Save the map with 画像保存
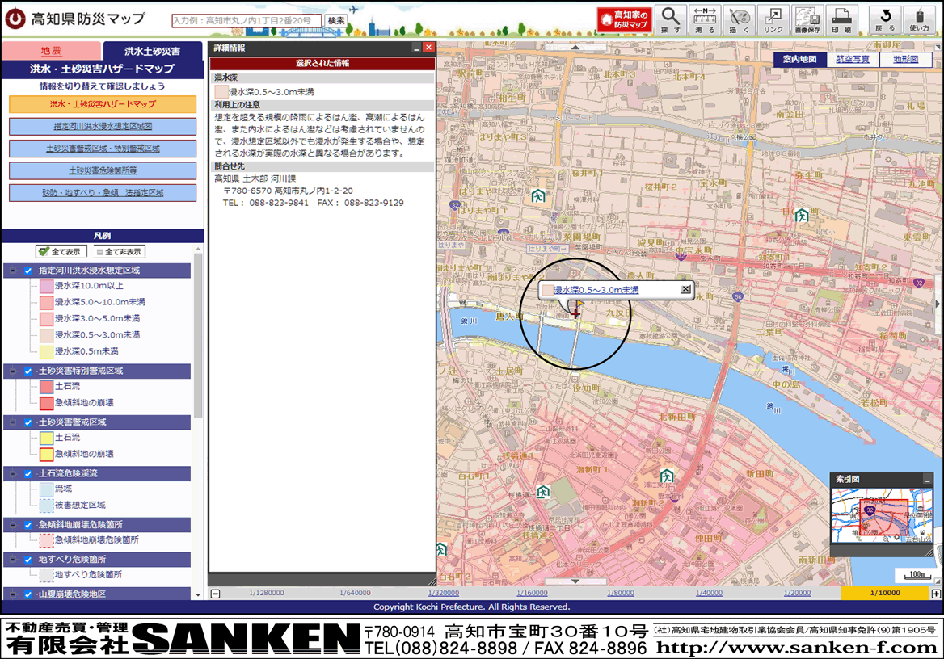Screen dimensions: 944x659 pos(807,20)
